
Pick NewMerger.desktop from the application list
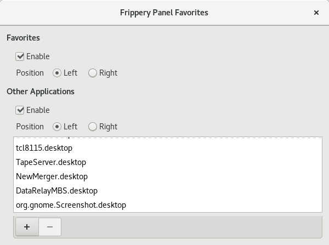pos(52,176)
